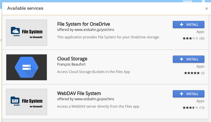The image size is (211, 122).
Task: Click the OneDrive File System app thumbnail
Action: (x=26, y=32)
